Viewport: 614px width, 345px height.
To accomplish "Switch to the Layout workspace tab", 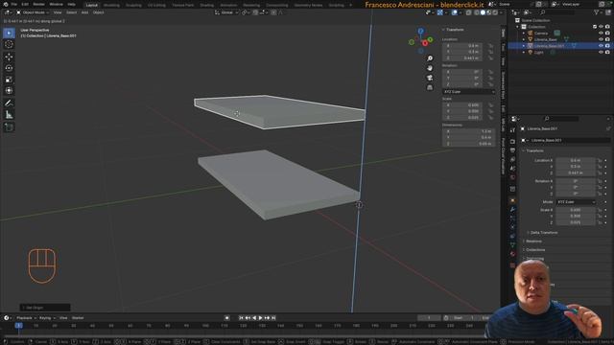I will click(x=92, y=5).
